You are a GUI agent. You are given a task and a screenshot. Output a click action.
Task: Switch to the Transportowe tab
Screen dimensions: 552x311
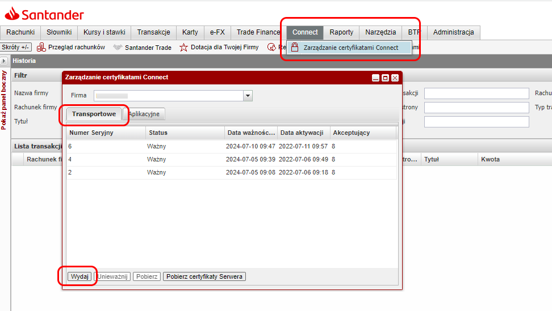(94, 114)
